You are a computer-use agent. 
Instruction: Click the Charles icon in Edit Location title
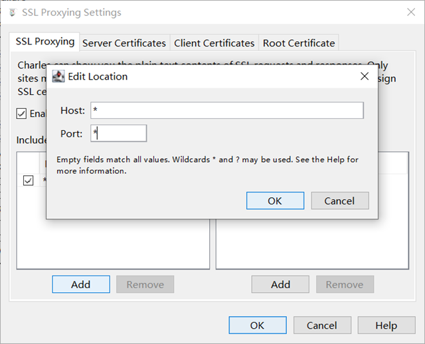[58, 76]
